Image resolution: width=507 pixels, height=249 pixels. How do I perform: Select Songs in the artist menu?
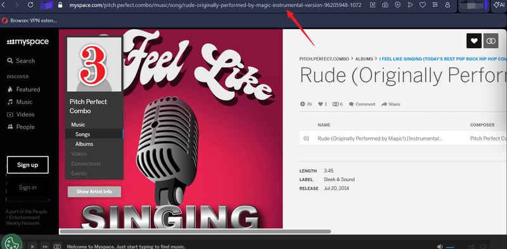pyautogui.click(x=94, y=134)
